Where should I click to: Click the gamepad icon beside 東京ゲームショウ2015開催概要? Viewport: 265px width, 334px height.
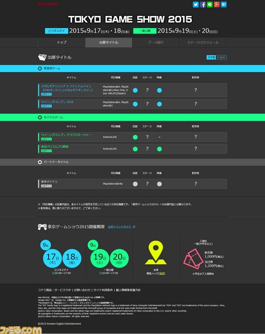pyautogui.click(x=42, y=227)
